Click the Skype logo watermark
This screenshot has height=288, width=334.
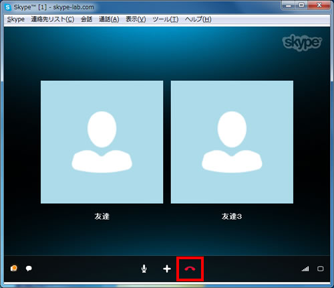302,42
